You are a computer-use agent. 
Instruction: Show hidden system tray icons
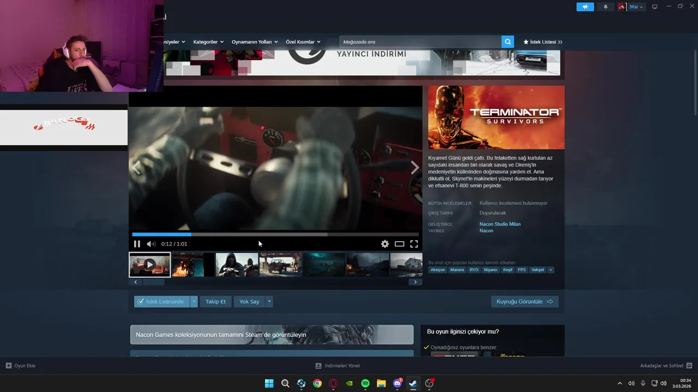619,383
